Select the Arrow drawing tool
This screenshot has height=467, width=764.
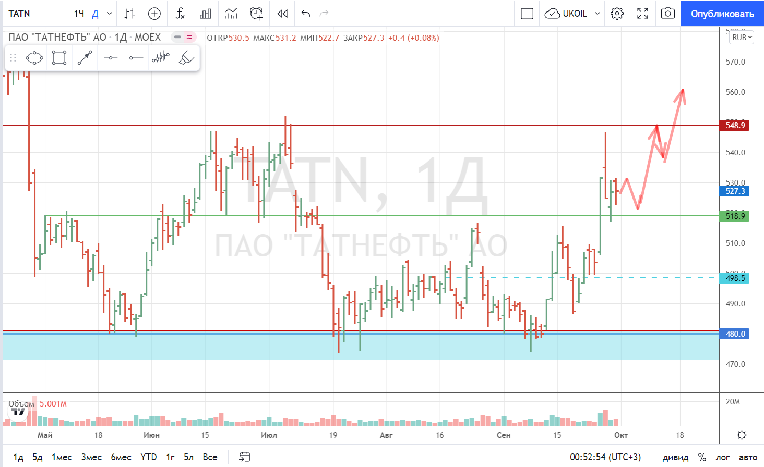tap(85, 58)
